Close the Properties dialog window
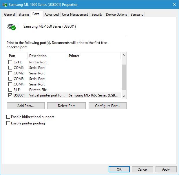This screenshot has height=175, width=179. (174, 4)
